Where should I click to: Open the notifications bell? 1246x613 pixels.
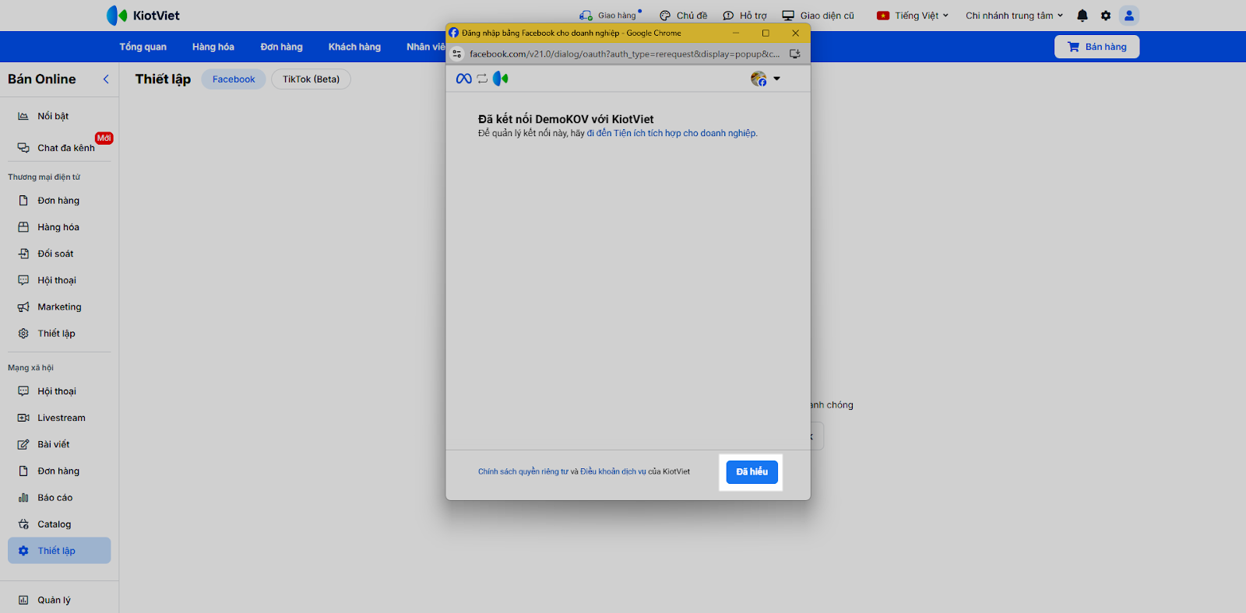[1082, 16]
